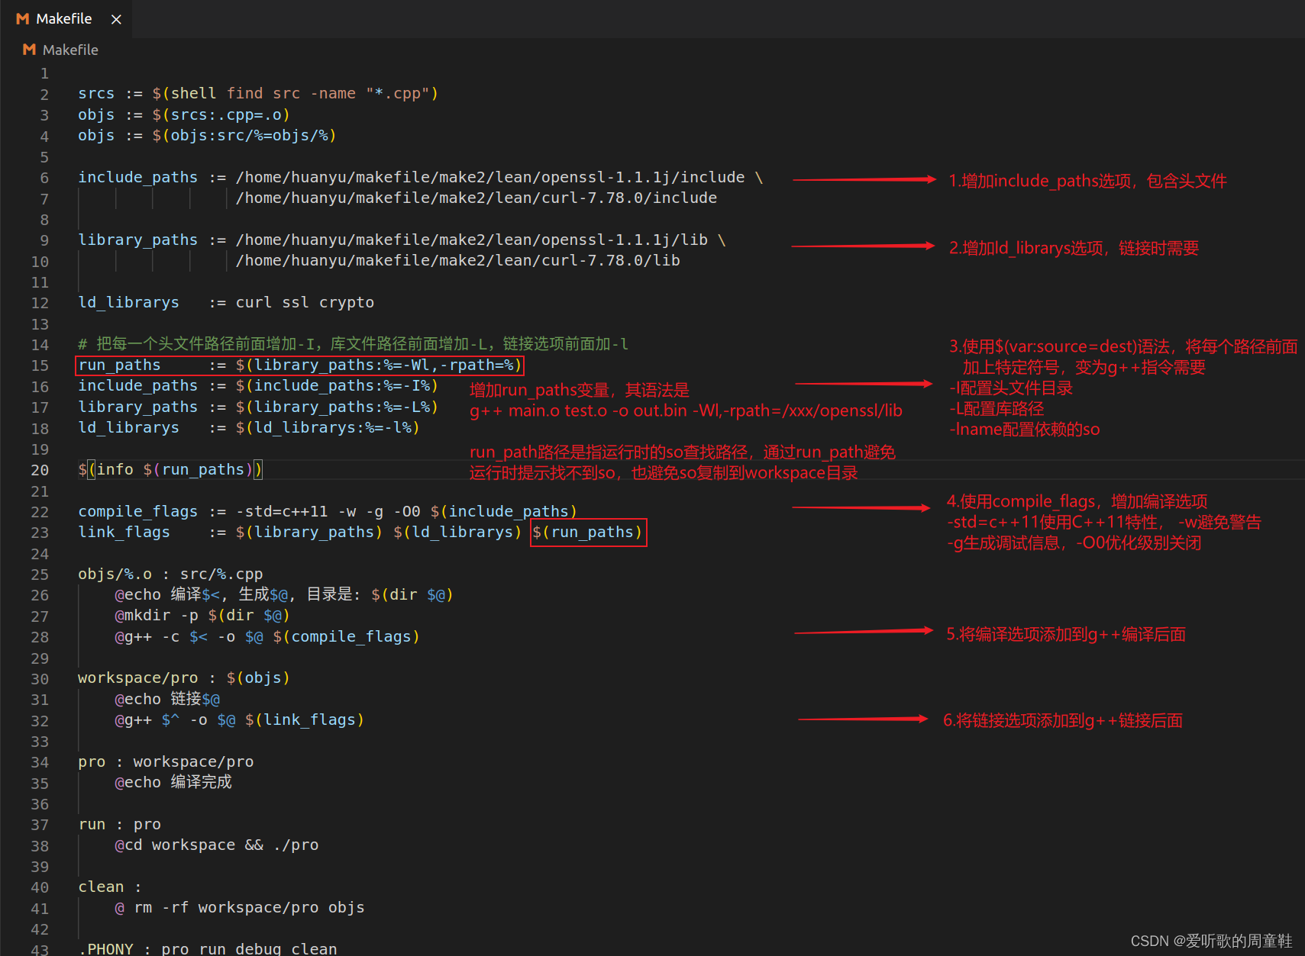The width and height of the screenshot is (1305, 956).
Task: Click the curl-7.78.0/lib path line
Action: [458, 260]
